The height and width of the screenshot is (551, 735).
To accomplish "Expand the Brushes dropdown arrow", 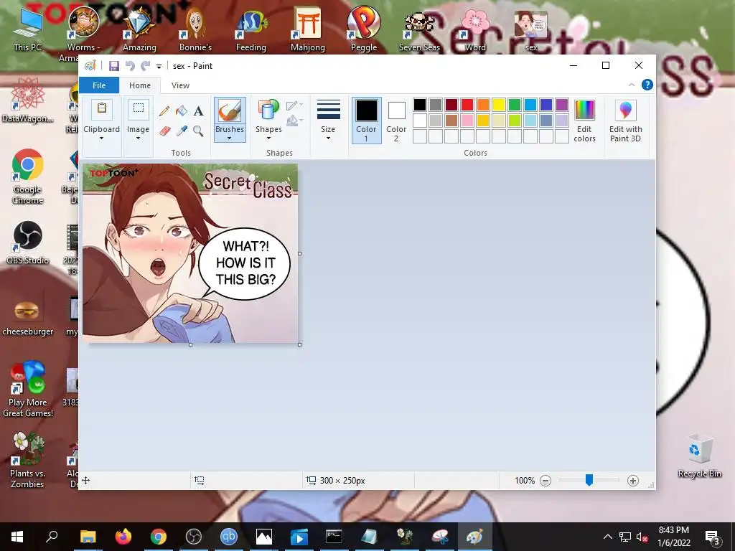I will point(230,138).
